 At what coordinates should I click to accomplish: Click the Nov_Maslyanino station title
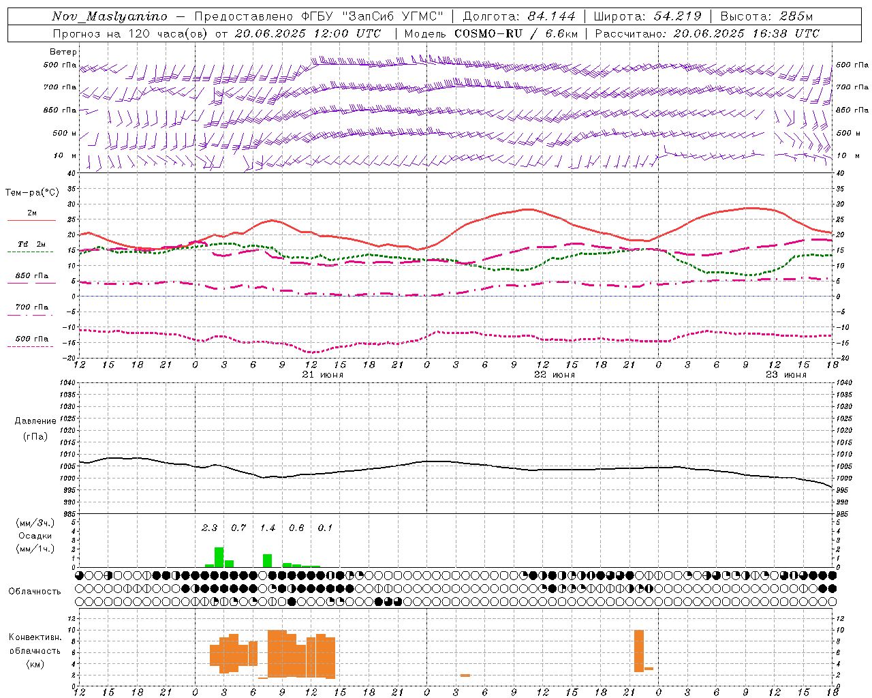[110, 16]
